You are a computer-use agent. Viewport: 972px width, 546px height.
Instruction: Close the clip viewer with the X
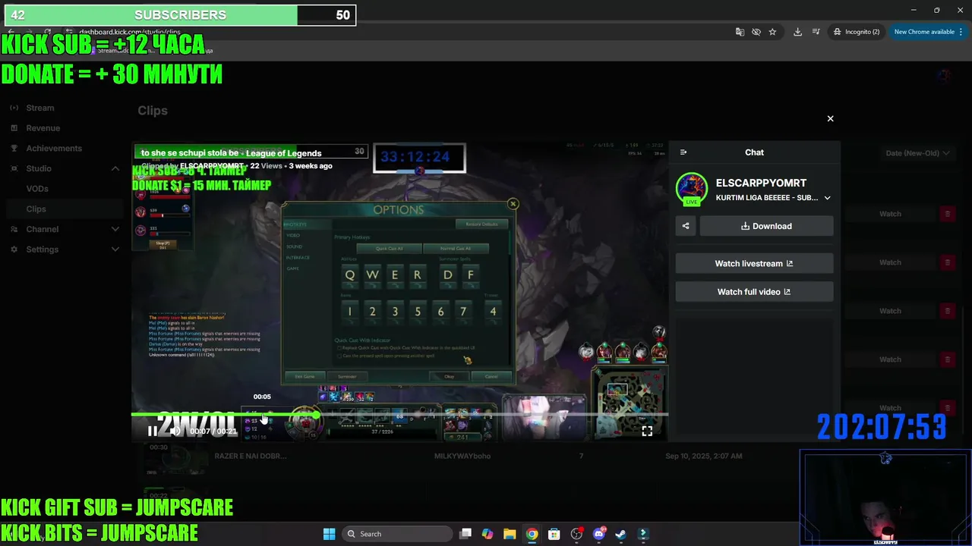tap(830, 118)
